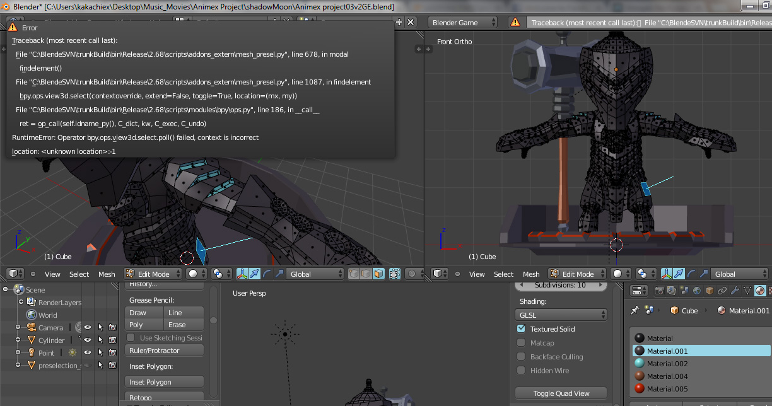Toggle Cylinder renderability camera icon in outliner

coord(112,340)
